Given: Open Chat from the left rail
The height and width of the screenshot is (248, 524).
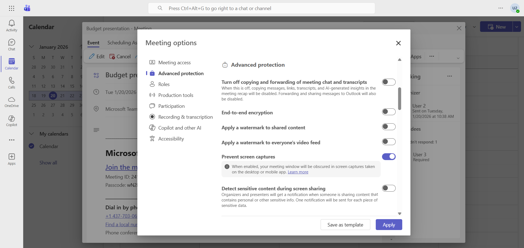Looking at the screenshot, I should click(11, 45).
